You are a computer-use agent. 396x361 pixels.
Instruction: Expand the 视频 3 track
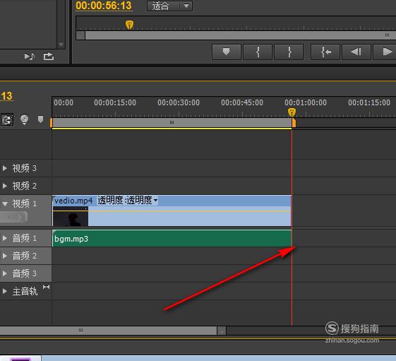[x=4, y=168]
